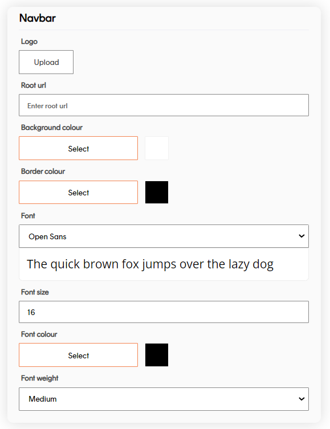
Task: Click the Navbar section heading
Action: 38,18
